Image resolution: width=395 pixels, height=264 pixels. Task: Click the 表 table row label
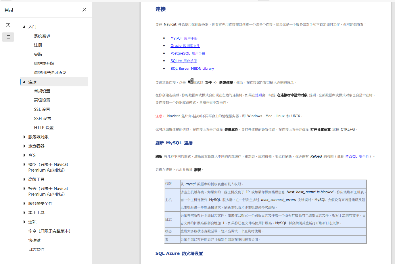coord(172,240)
